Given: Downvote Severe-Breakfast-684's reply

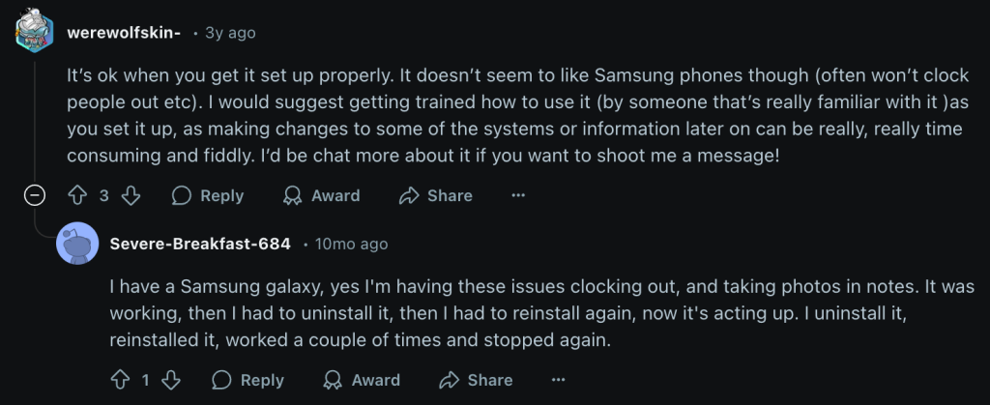Looking at the screenshot, I should pos(172,380).
